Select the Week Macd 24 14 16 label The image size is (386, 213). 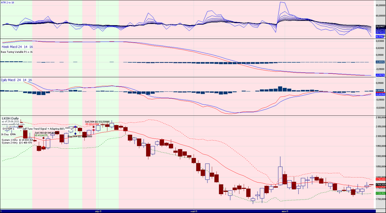click(x=17, y=47)
